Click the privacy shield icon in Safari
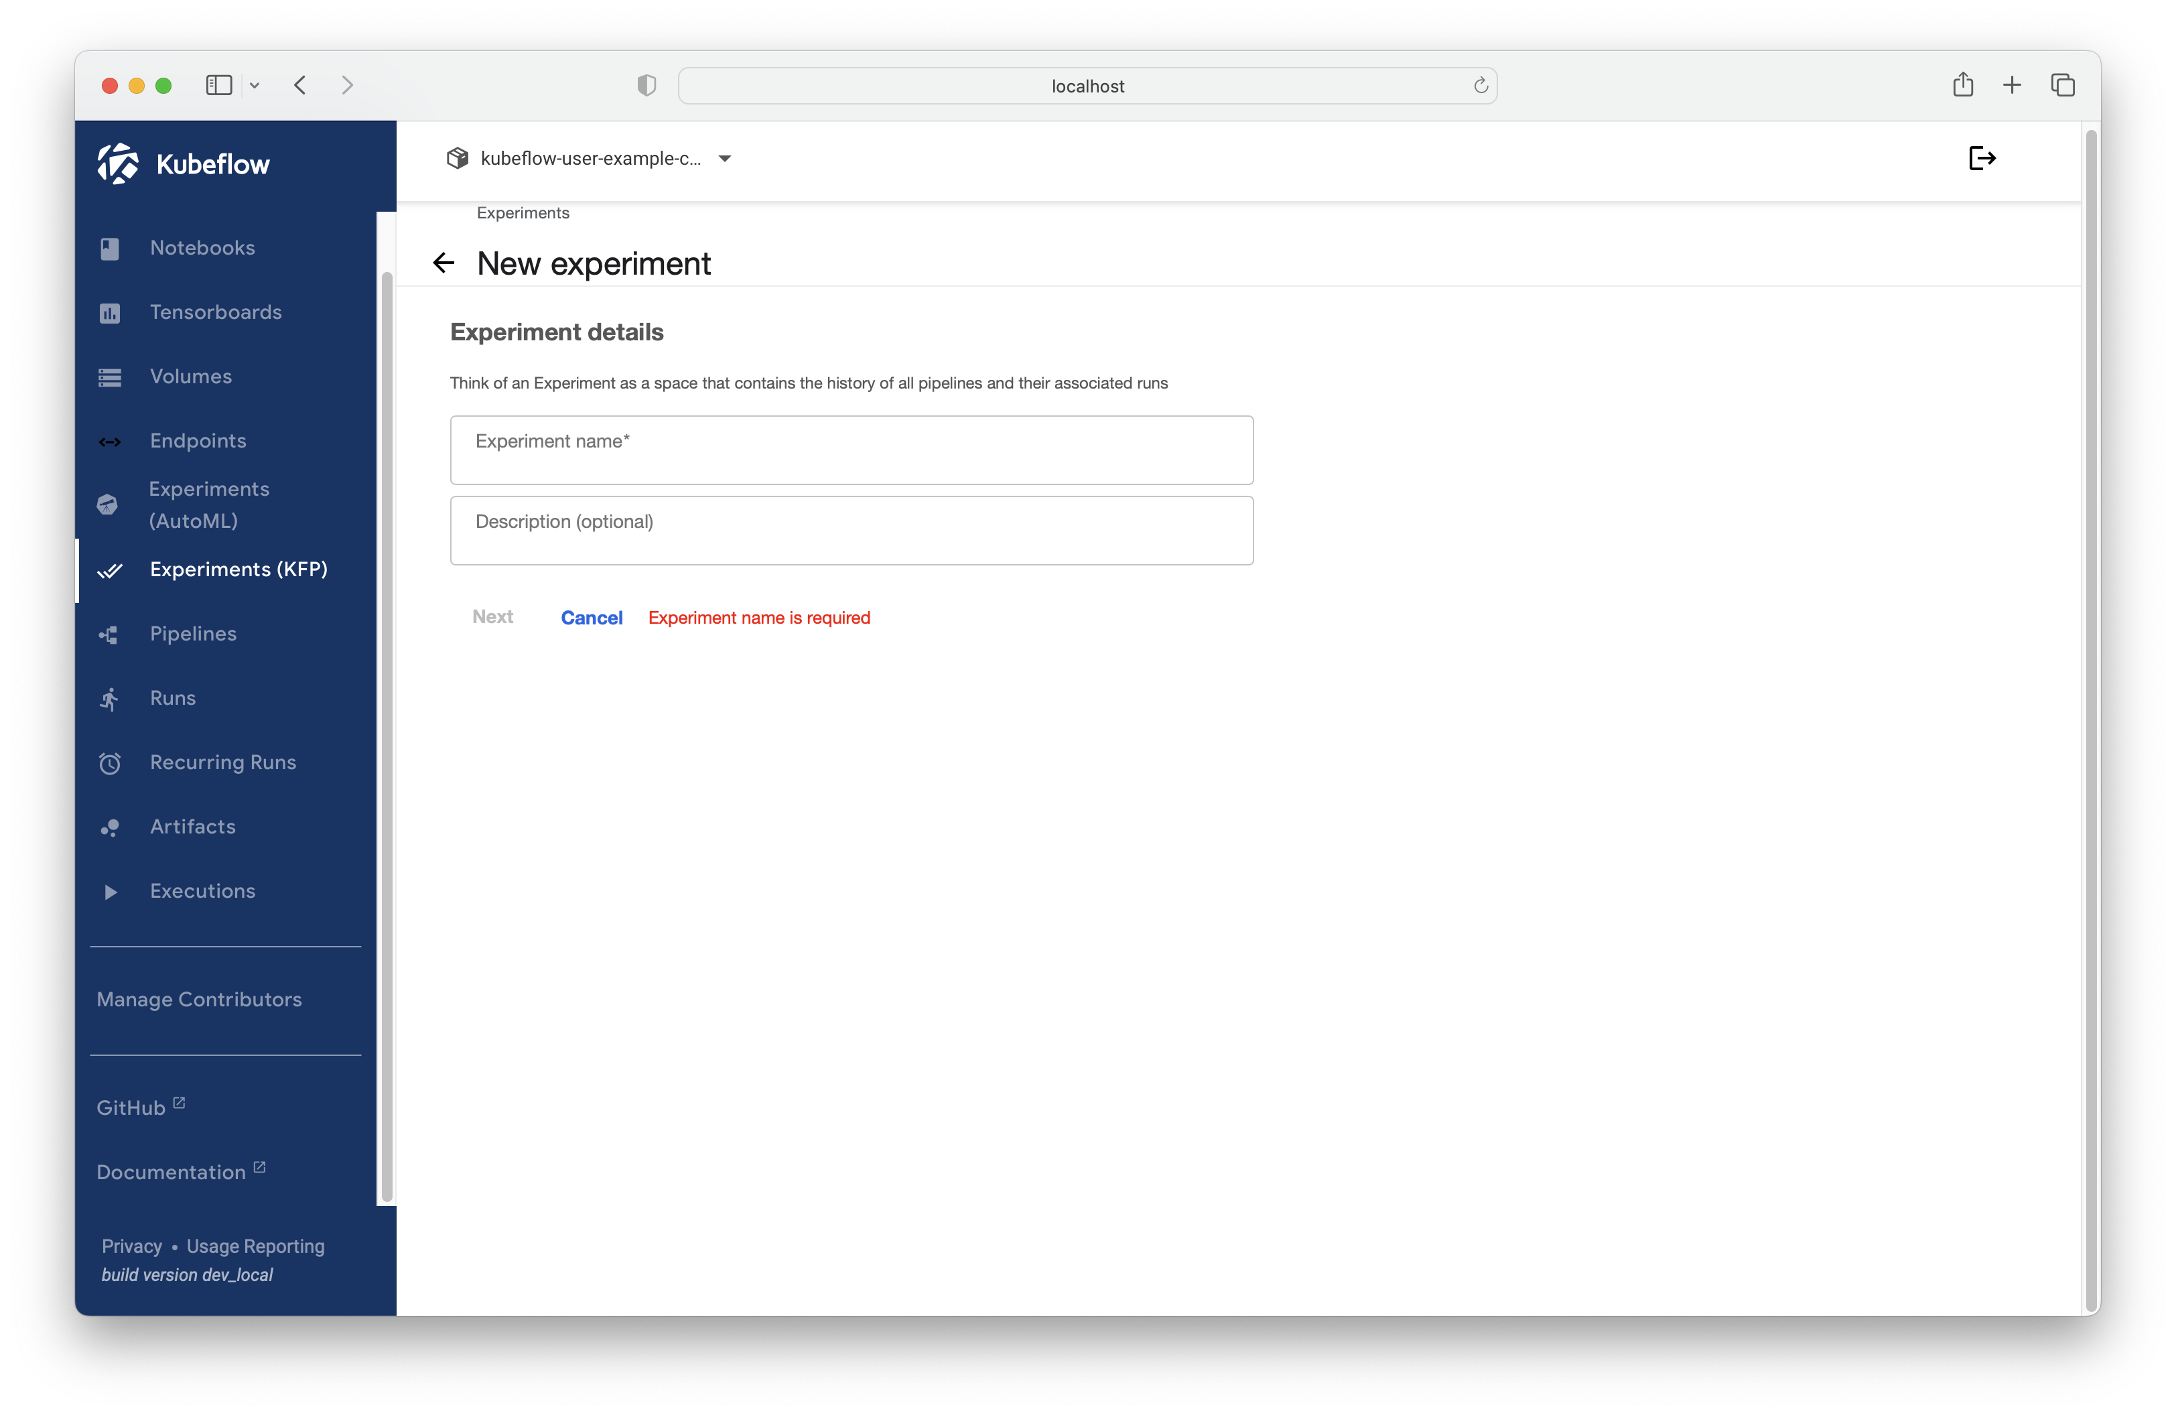The height and width of the screenshot is (1415, 2176). tap(647, 85)
